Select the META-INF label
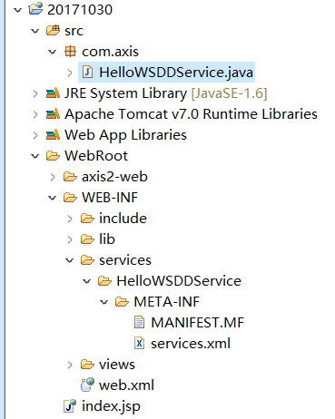 [x=167, y=302]
